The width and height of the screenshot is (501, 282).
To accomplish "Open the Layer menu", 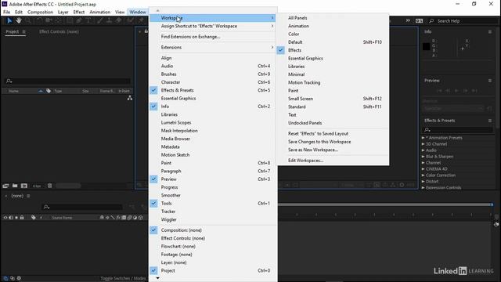I will tap(63, 13).
